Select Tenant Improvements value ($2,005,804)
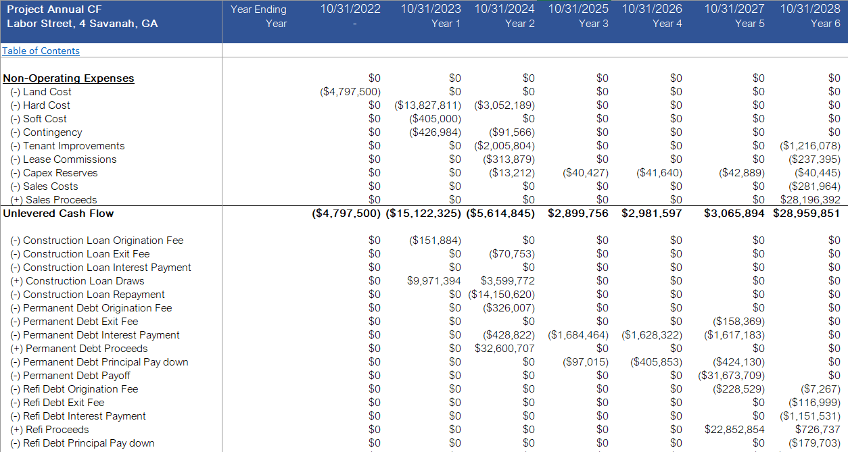Screen dimensions: 848x452 pos(504,146)
